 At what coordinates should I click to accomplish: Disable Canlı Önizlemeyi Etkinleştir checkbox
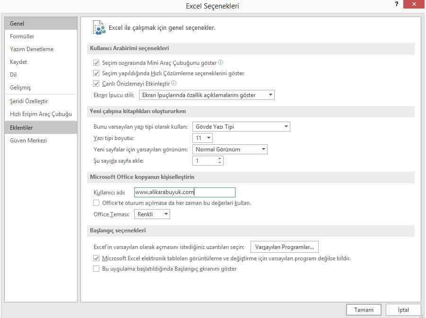tap(96, 84)
